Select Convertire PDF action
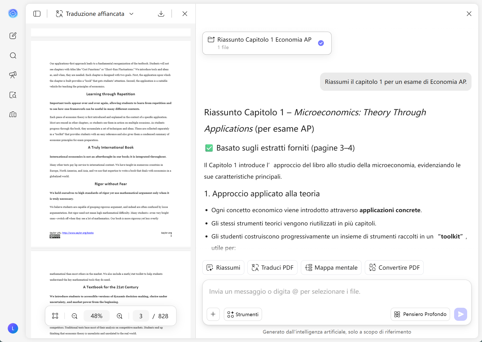 [x=394, y=268]
